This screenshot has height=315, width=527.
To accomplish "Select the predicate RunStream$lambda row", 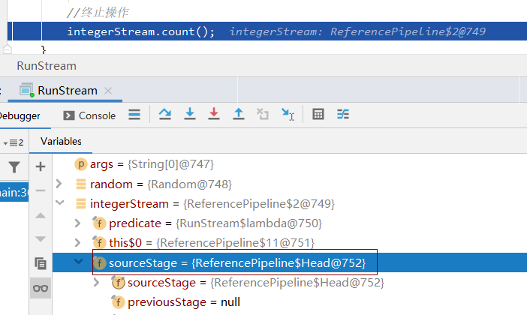I will pyautogui.click(x=290, y=223).
